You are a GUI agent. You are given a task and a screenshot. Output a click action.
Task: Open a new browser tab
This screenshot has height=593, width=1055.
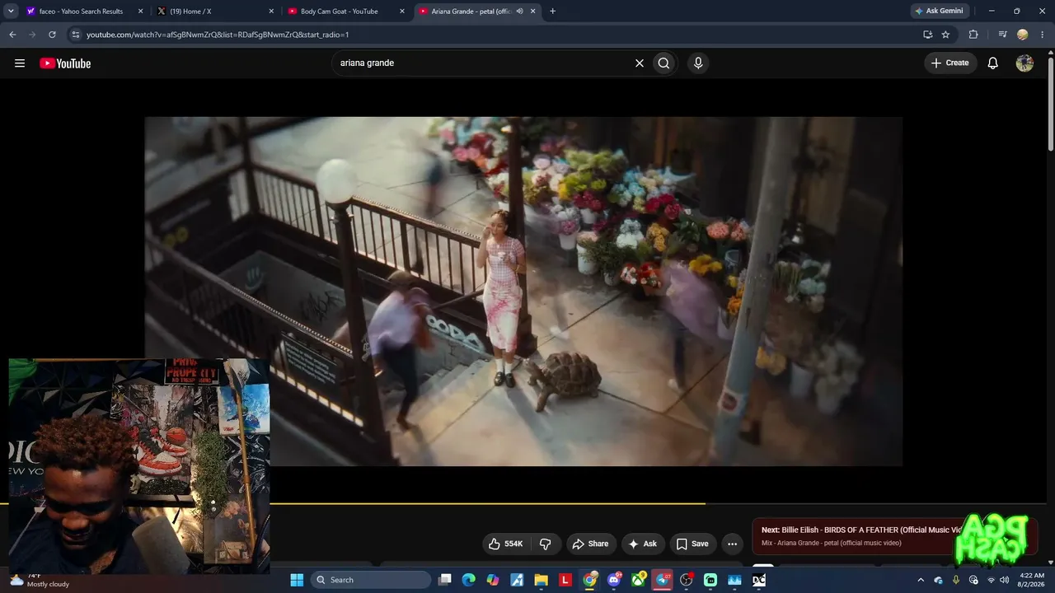(x=552, y=12)
